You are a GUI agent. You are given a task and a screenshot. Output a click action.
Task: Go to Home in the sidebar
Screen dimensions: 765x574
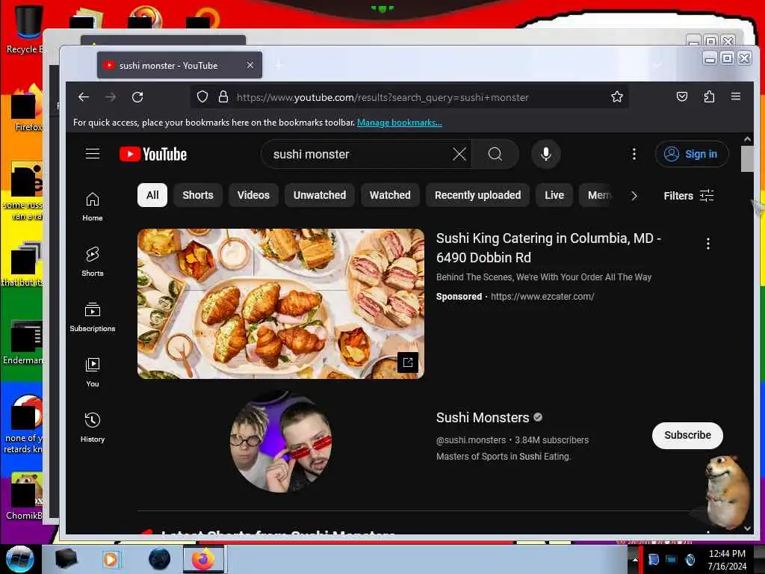(92, 207)
